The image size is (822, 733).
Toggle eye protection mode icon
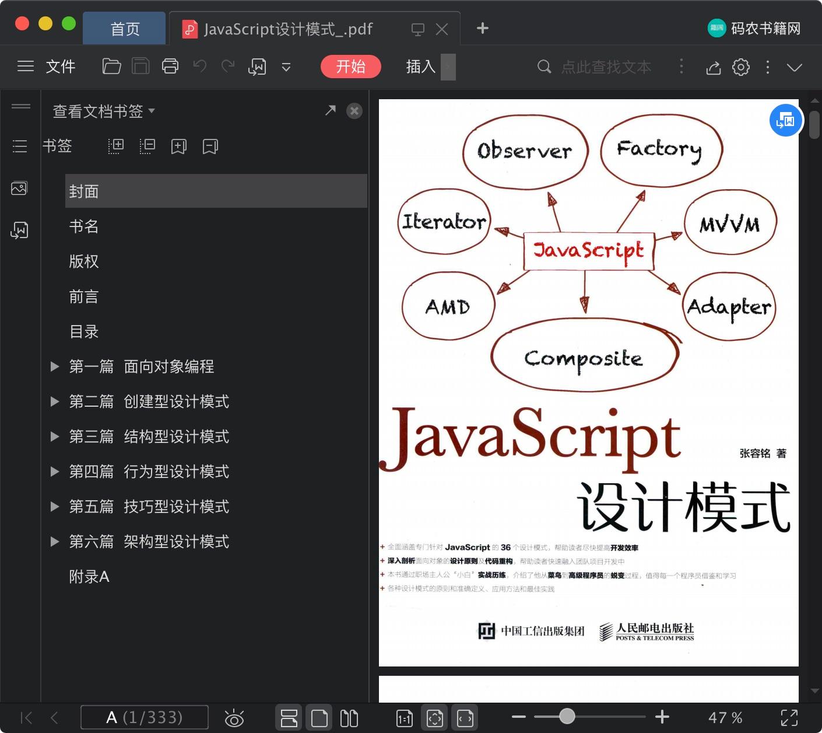click(x=234, y=718)
